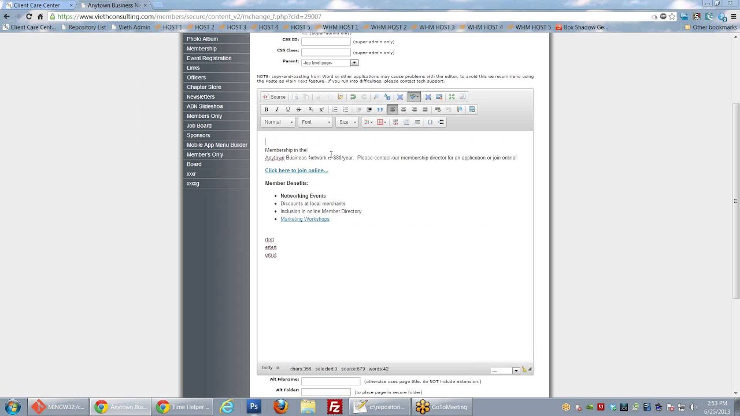Open the font Size dropdown
Viewport: 740px width, 416px height.
point(347,122)
